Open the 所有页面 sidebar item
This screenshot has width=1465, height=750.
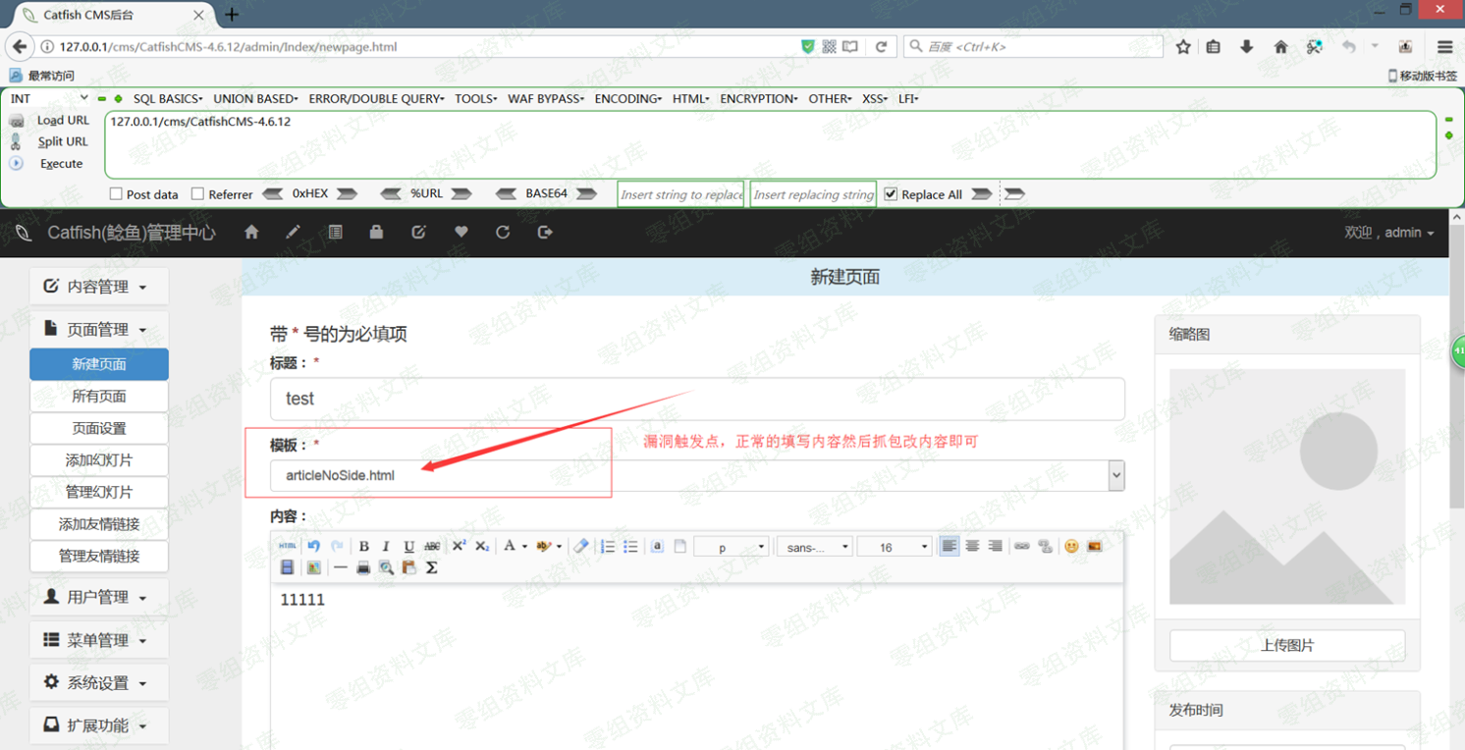coord(99,397)
